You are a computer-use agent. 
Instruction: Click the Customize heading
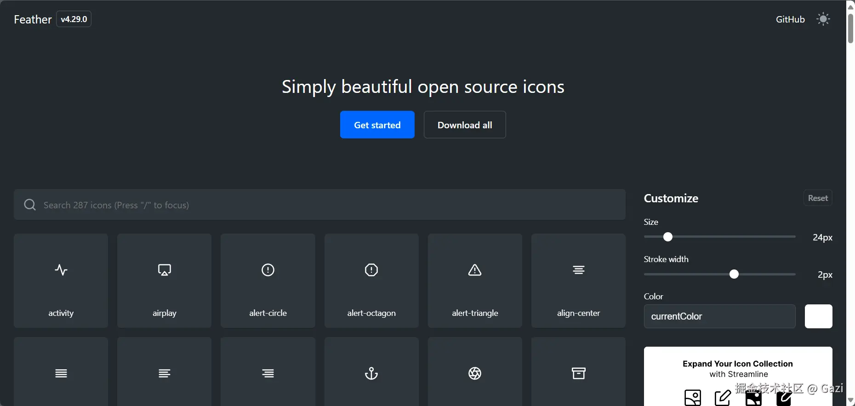[671, 198]
